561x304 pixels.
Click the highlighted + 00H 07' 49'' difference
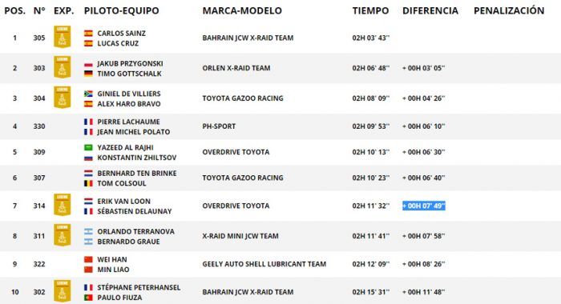tap(424, 206)
